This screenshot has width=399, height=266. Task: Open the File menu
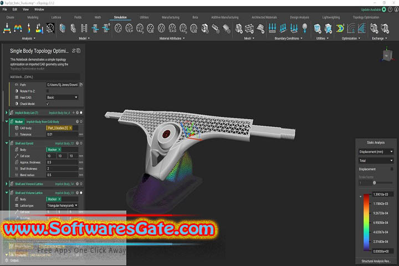pos(5,9)
